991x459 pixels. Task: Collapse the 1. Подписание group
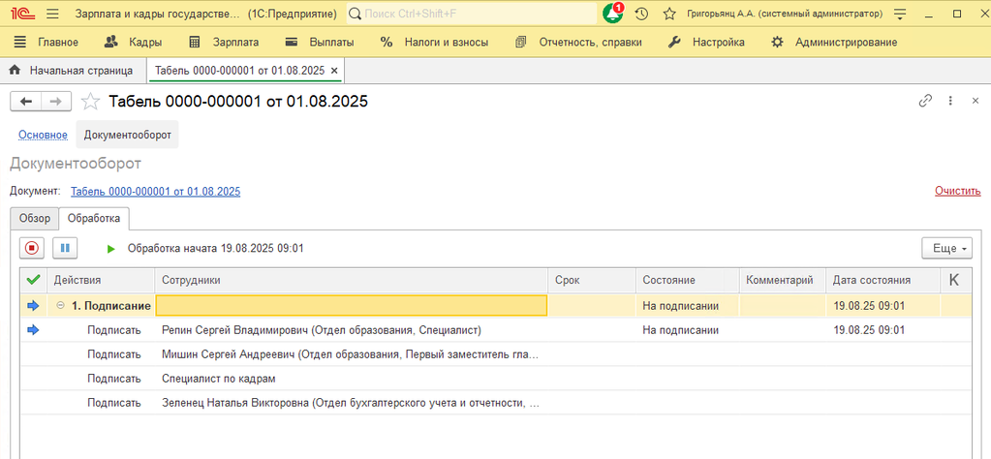(60, 305)
